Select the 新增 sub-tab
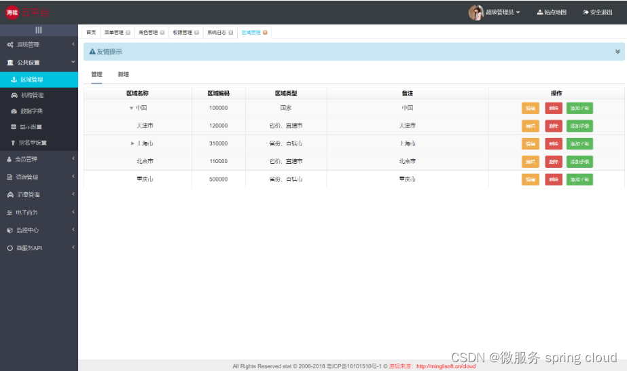Screen dimensions: 627x371 123,74
